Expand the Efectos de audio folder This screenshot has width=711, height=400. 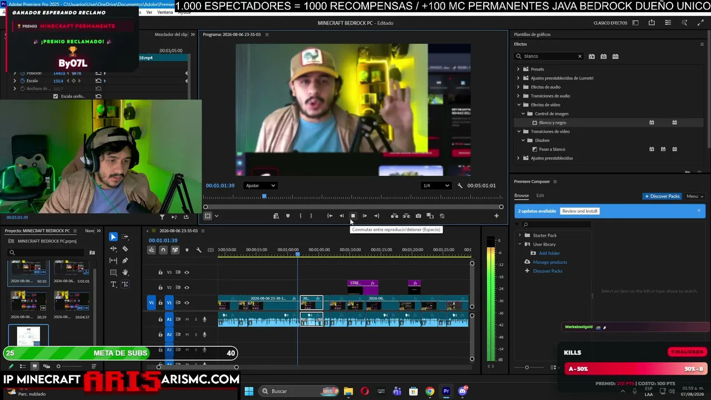(518, 87)
